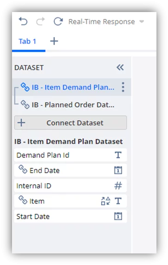Switch to Tab 1
This screenshot has height=265, width=168.
tap(27, 42)
